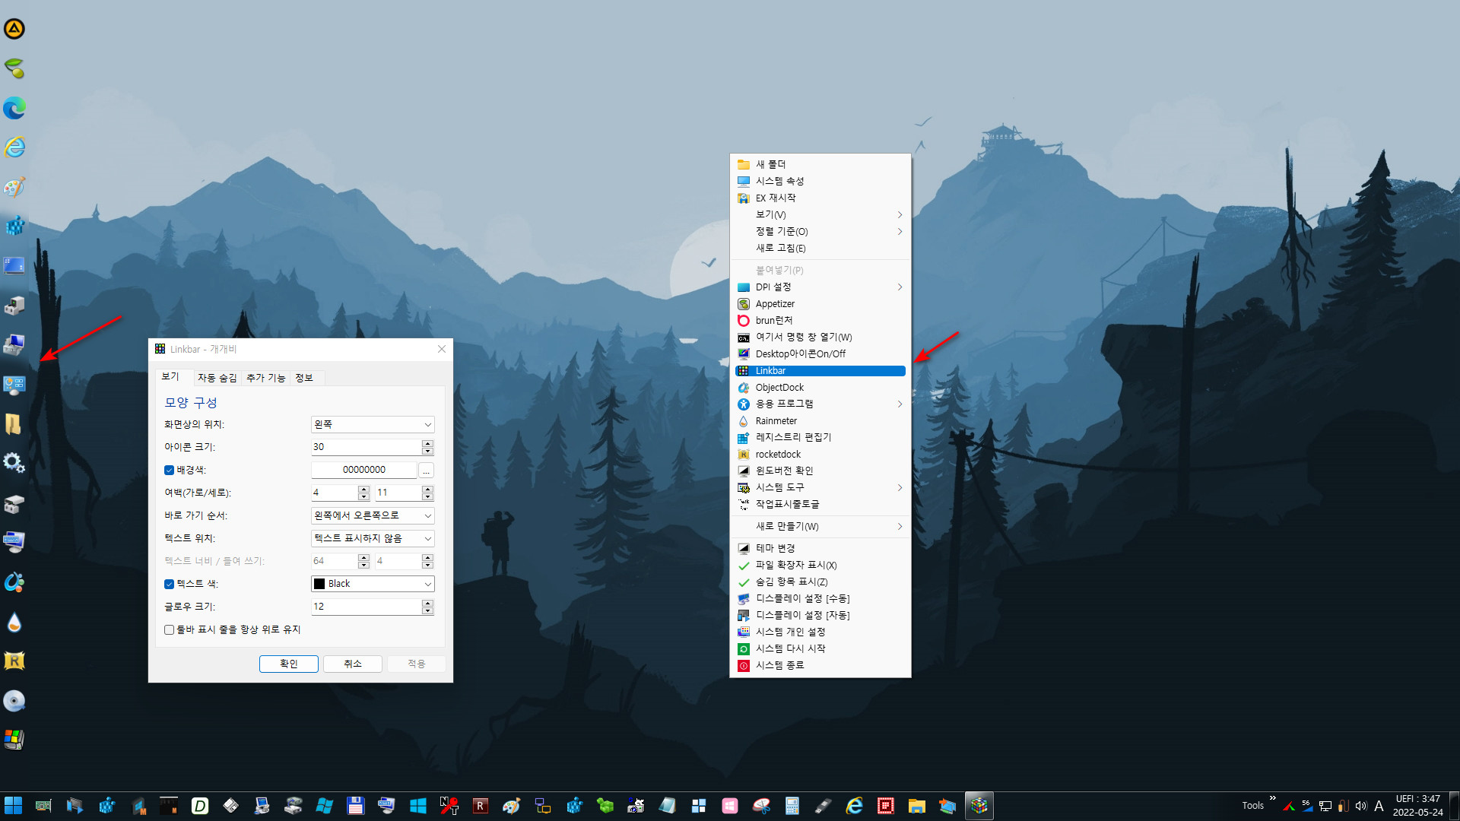Click yellow folder icon in left Linkbar
Screen dimensions: 1460x821
coord(14,424)
